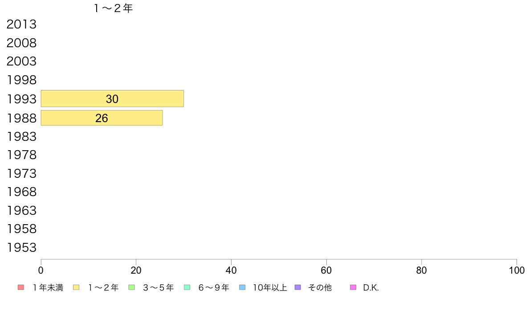Click the pink D.K. legend swatch
This screenshot has width=529, height=328.
click(x=353, y=287)
